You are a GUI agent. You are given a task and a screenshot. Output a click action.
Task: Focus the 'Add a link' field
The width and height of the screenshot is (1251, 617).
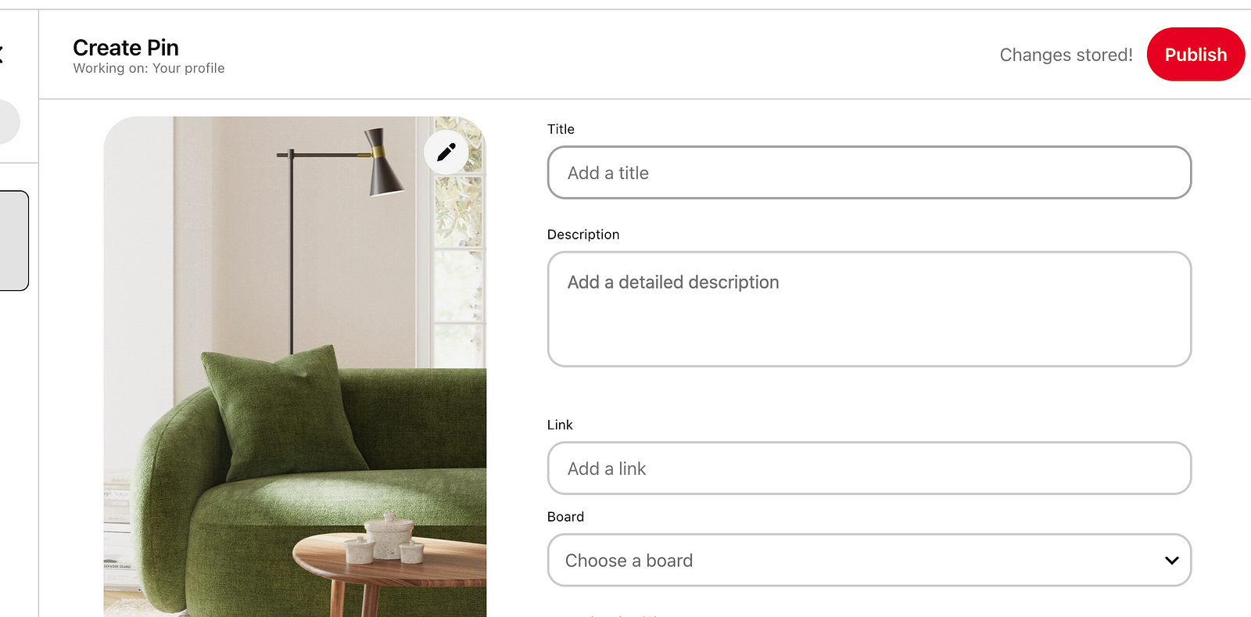click(x=869, y=468)
